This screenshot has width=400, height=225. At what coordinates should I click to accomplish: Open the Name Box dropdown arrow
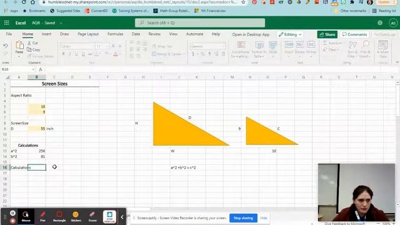tap(33, 69)
